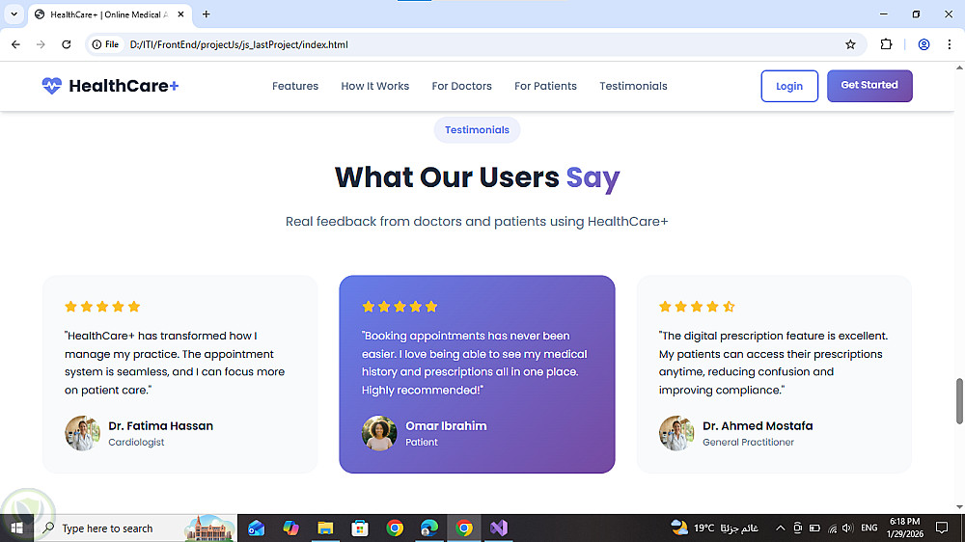Show hidden system tray icons chevron

780,528
